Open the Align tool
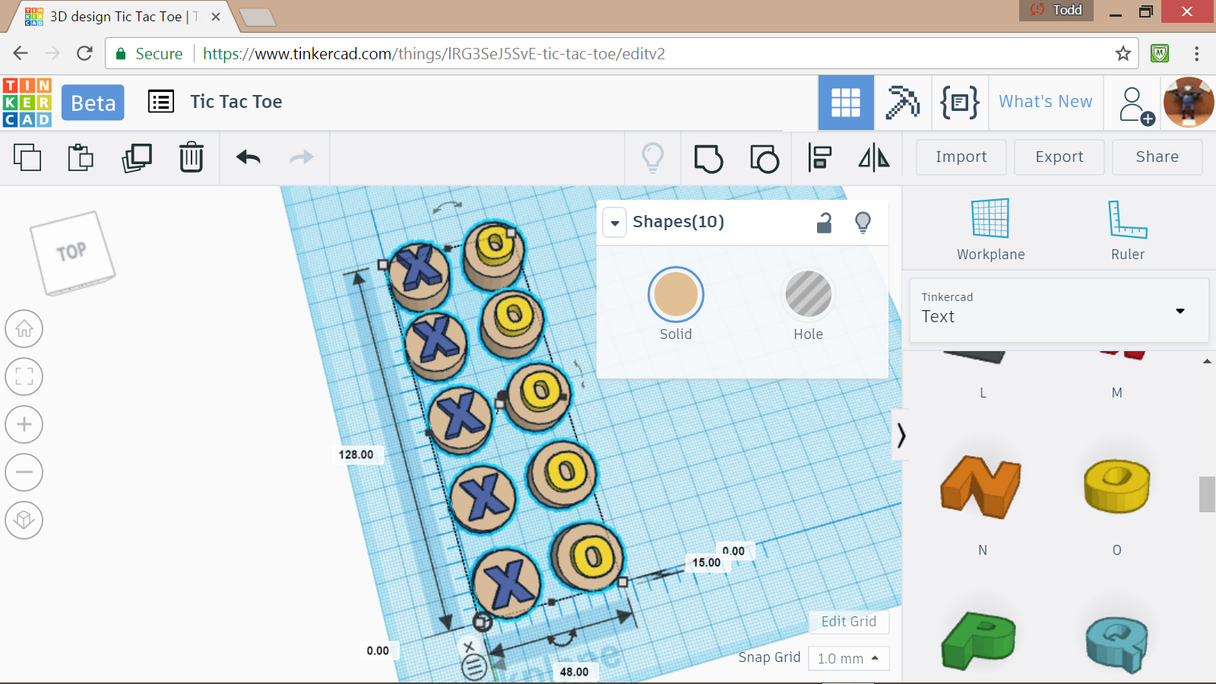 point(819,158)
